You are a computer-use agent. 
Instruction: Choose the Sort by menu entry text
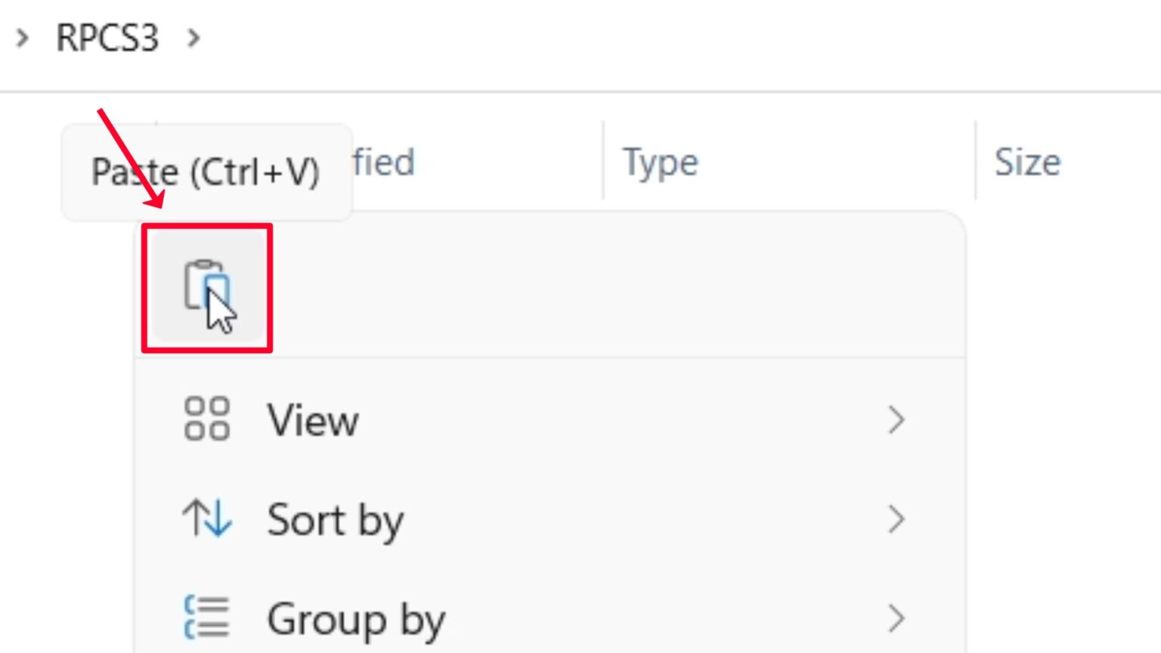coord(336,520)
